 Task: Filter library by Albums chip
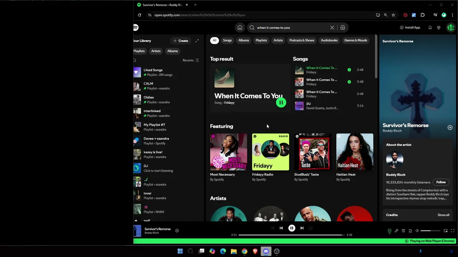point(172,51)
